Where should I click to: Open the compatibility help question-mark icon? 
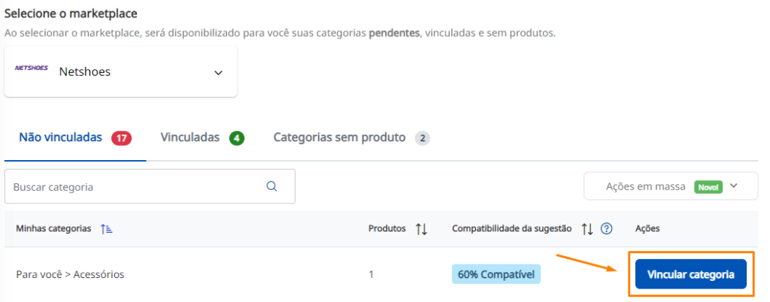coord(607,228)
